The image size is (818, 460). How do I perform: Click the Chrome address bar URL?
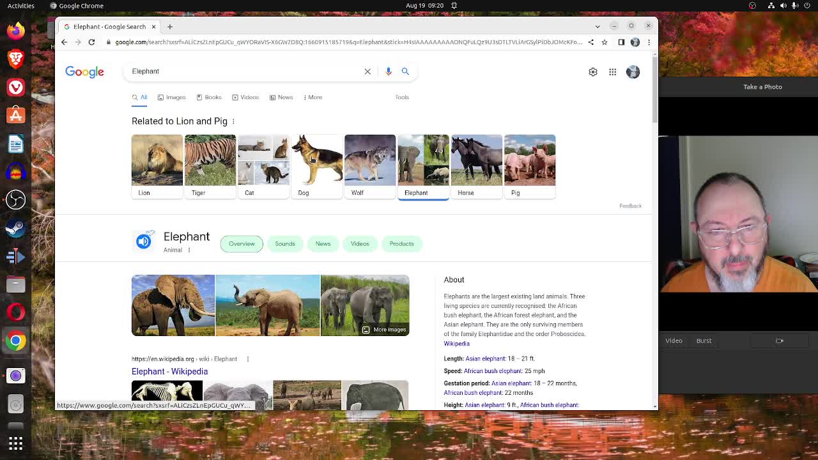(348, 42)
